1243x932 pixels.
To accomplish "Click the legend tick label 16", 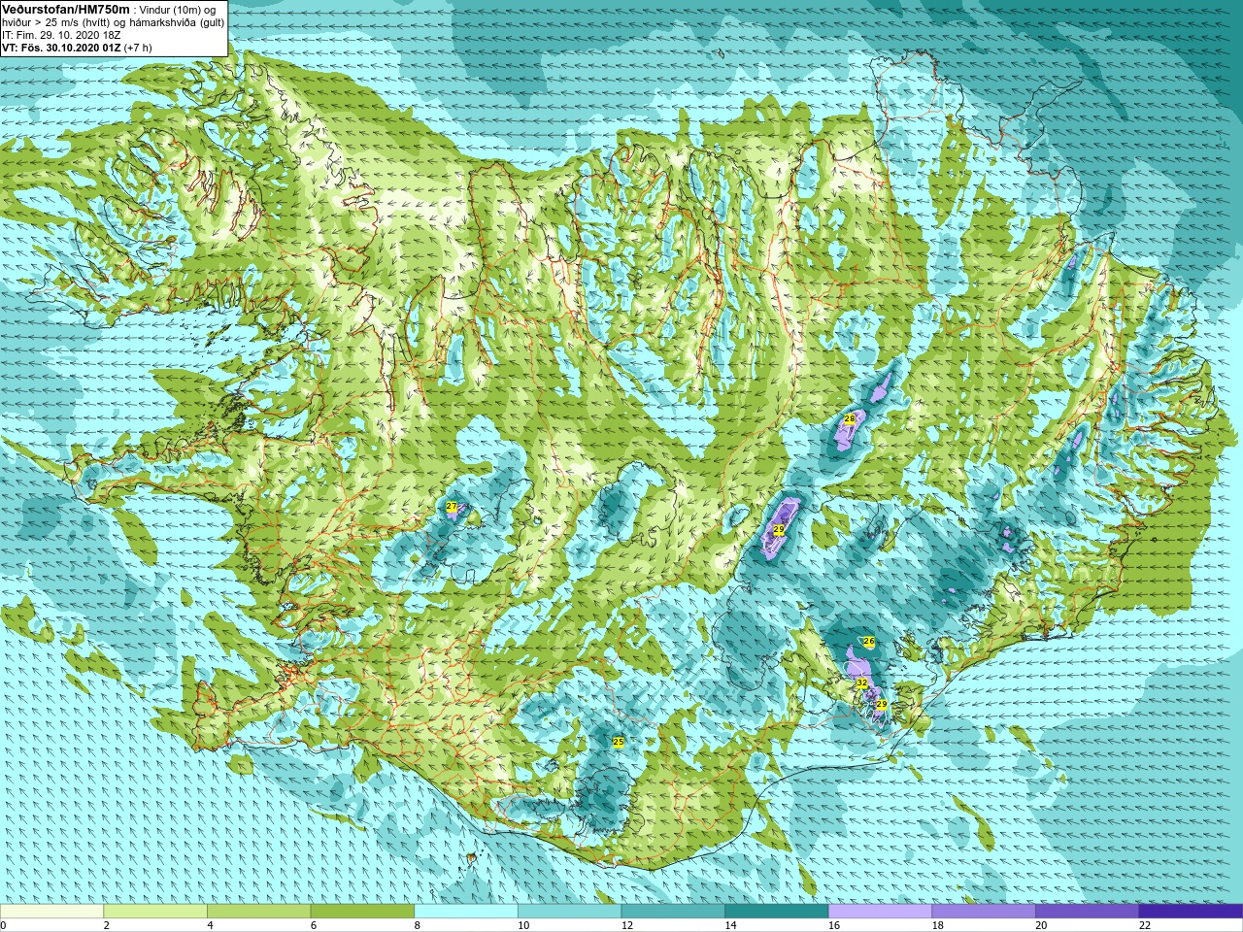I will click(833, 925).
